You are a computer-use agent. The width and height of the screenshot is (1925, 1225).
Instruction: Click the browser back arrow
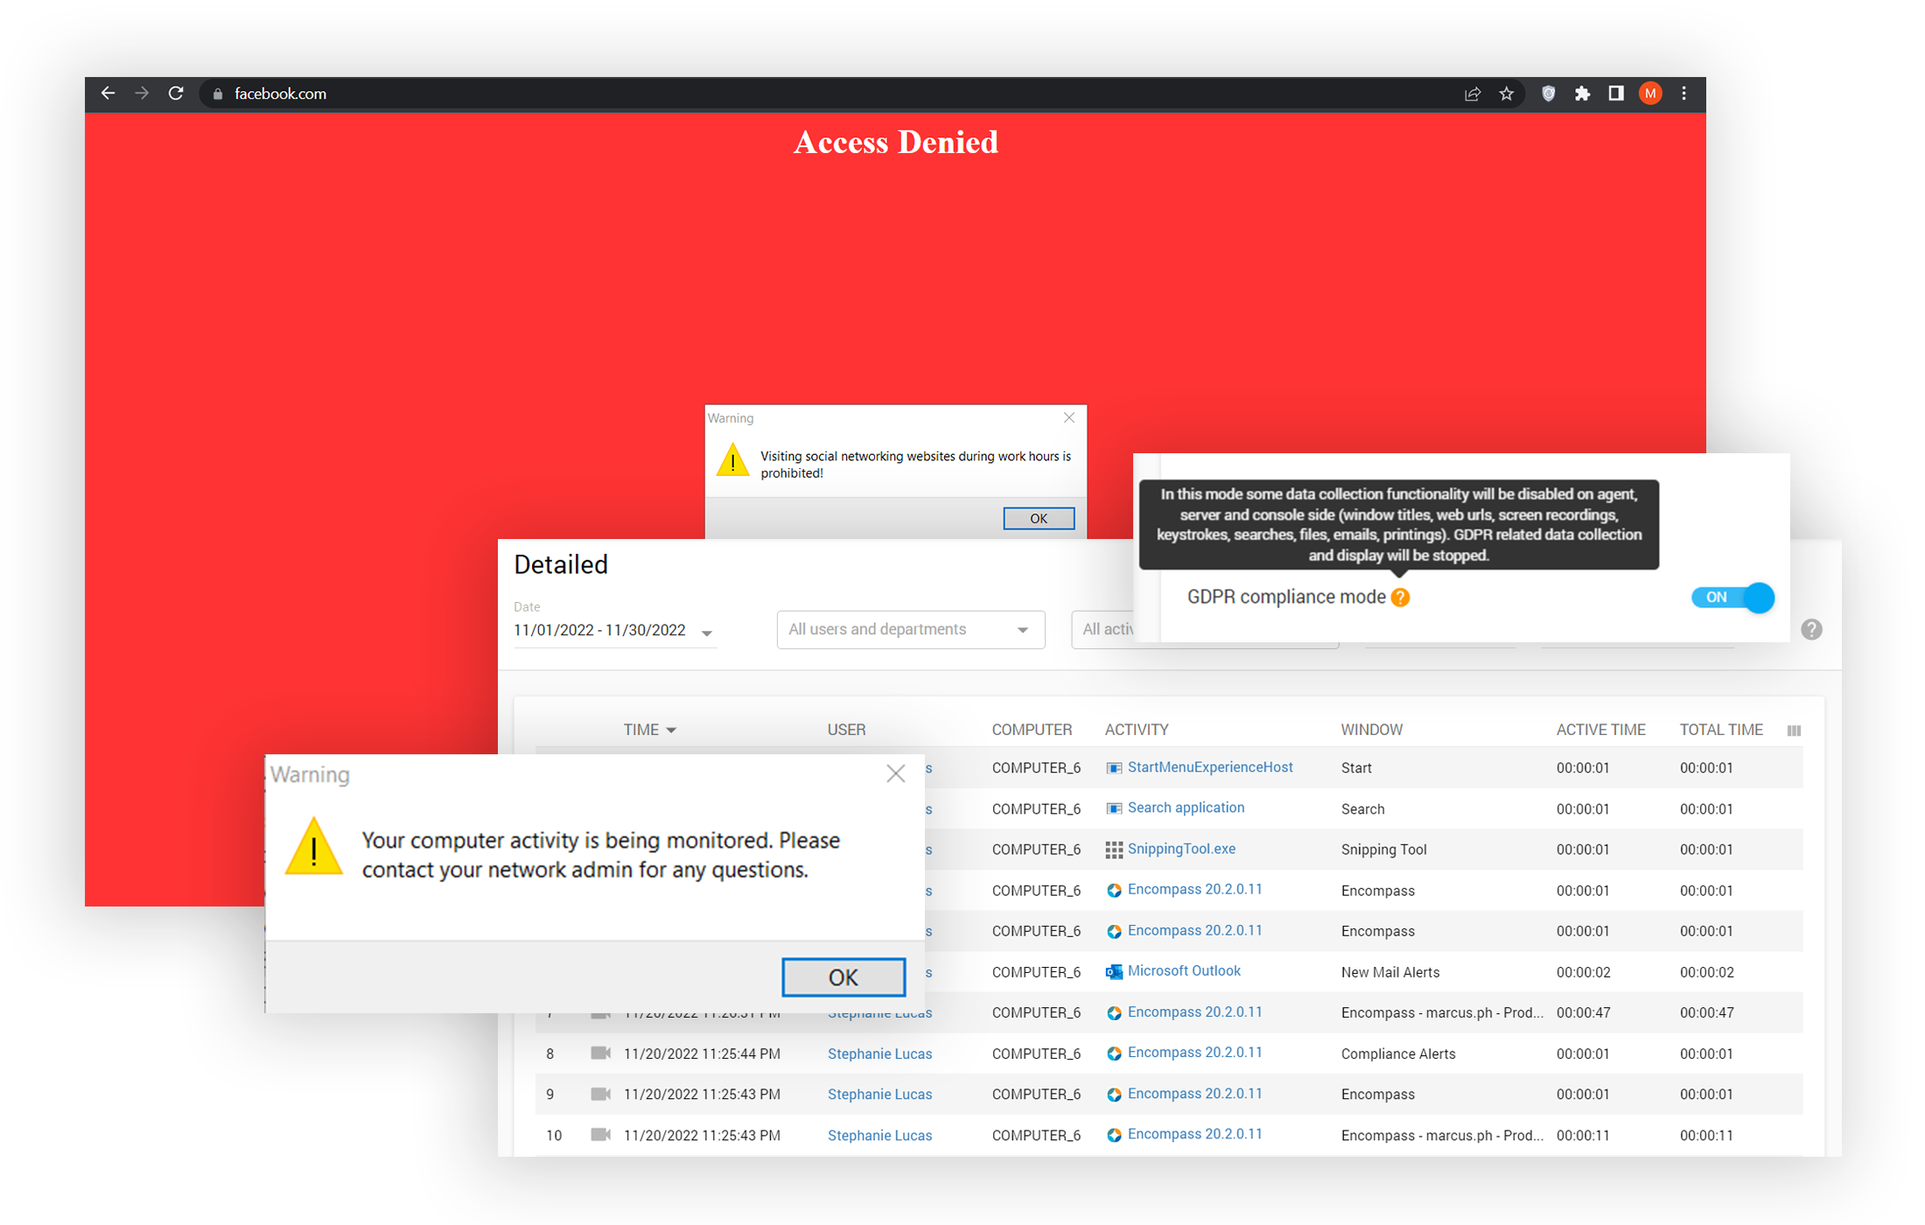pos(108,94)
